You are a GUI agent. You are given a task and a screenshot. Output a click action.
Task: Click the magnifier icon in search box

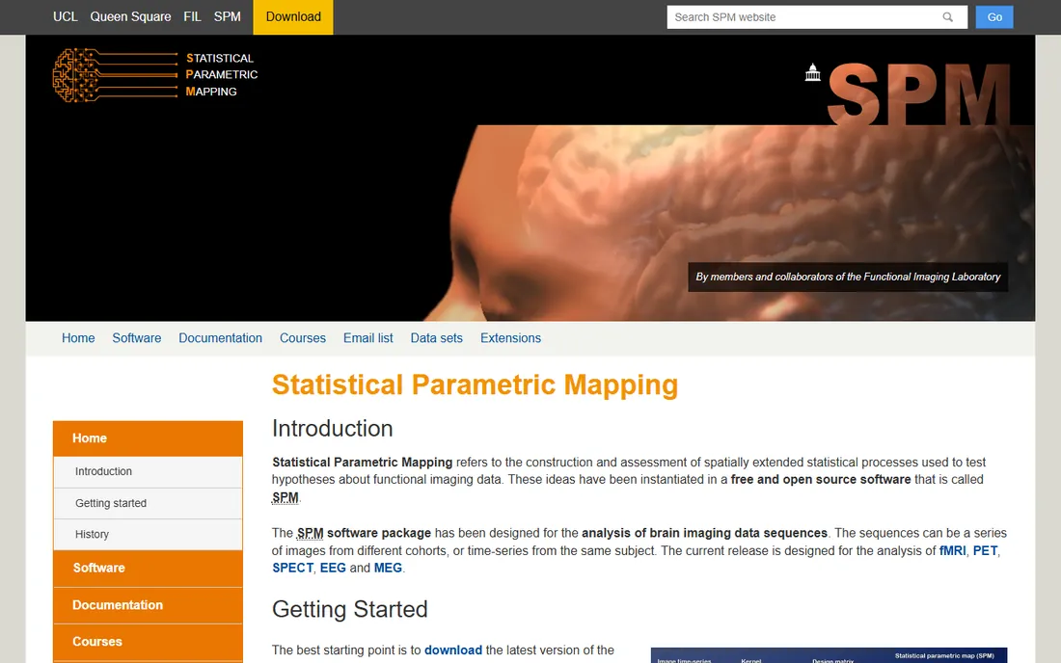click(x=947, y=17)
